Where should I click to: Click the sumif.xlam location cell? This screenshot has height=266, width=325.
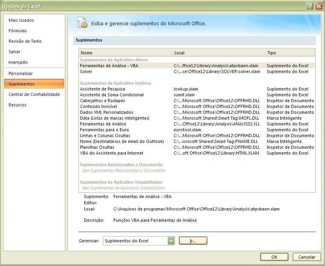(x=184, y=95)
